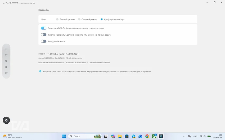Click the crossed-out eye tray icon
This screenshot has width=225, height=140.
click(190, 136)
